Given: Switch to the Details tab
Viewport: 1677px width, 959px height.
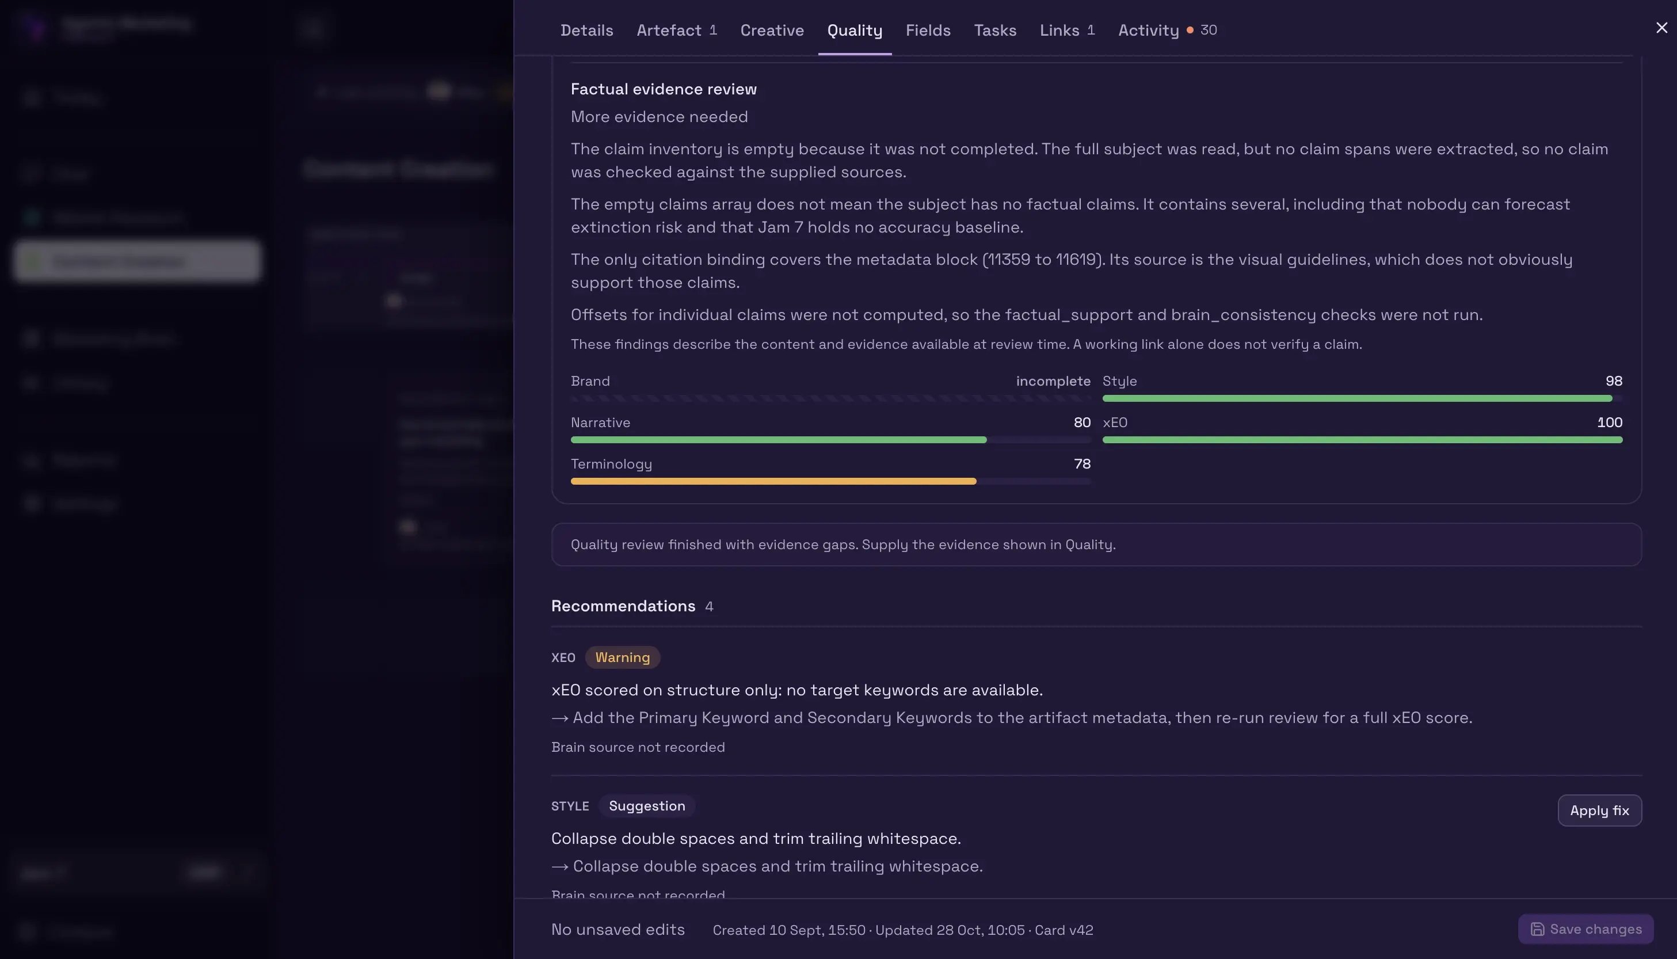Looking at the screenshot, I should tap(586, 31).
